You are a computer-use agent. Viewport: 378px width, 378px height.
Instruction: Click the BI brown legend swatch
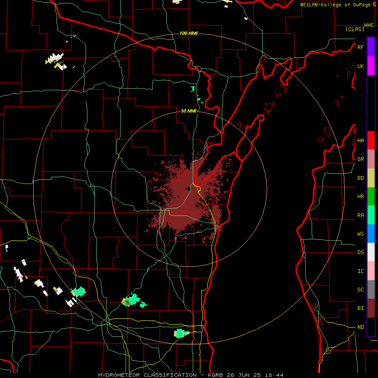tap(371, 308)
